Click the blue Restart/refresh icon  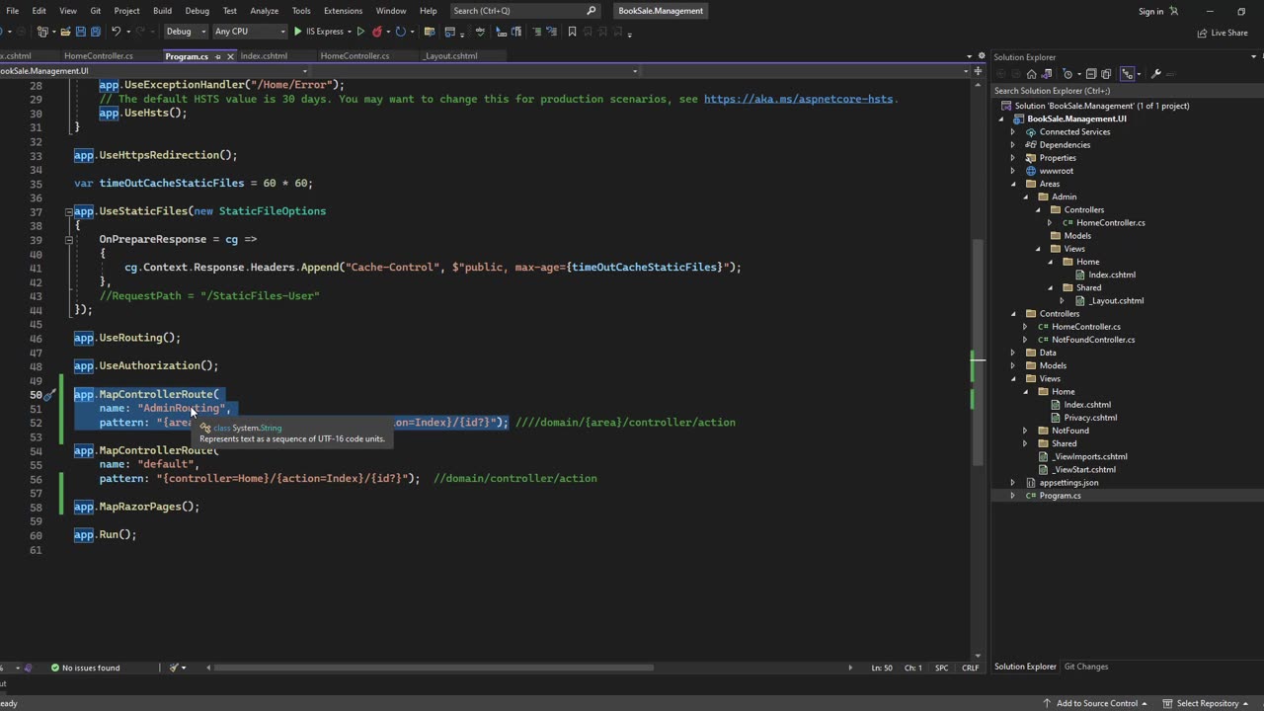click(400, 32)
